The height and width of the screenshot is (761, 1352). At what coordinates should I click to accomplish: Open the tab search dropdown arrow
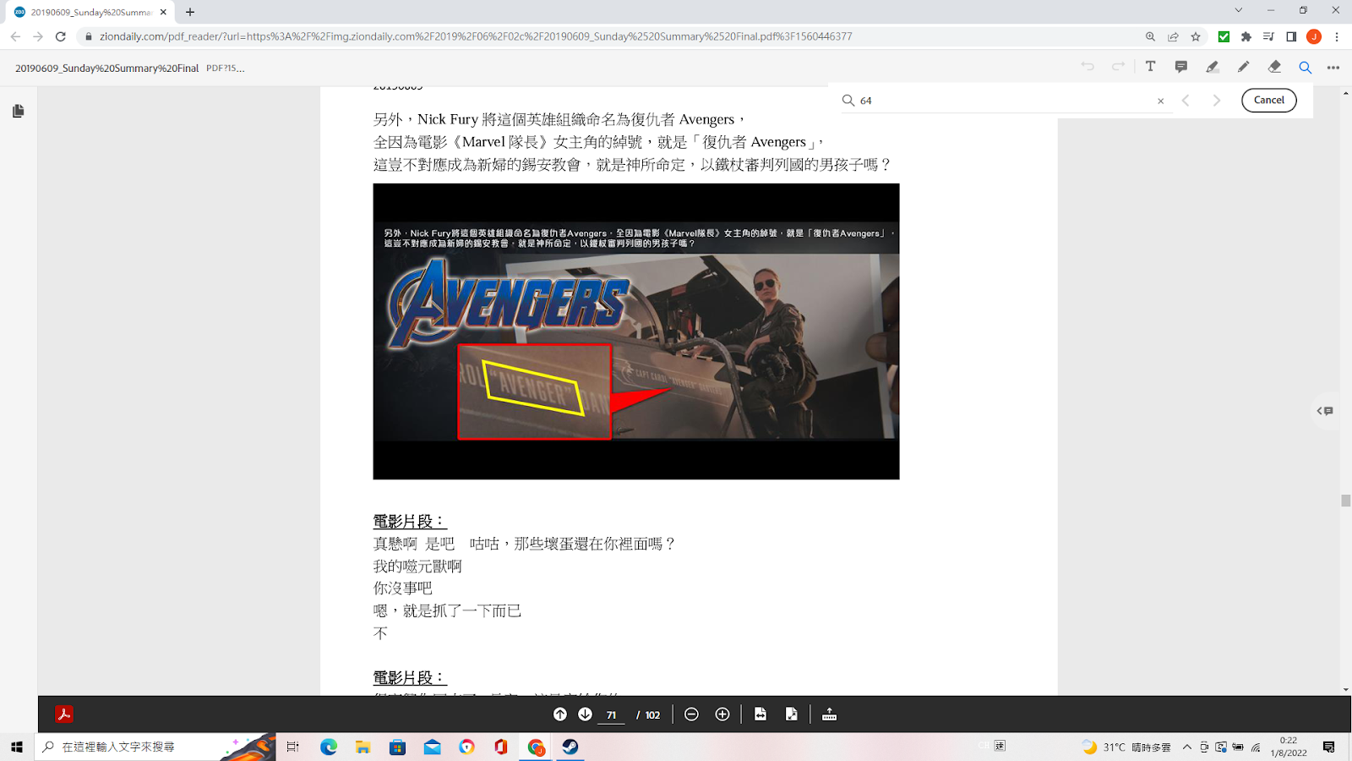(1239, 10)
